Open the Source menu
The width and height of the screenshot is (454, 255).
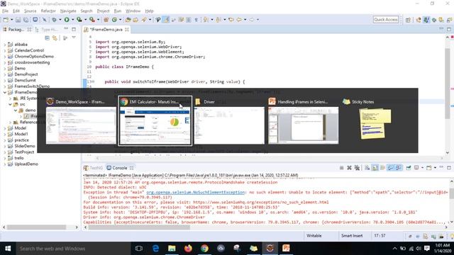coord(30,11)
